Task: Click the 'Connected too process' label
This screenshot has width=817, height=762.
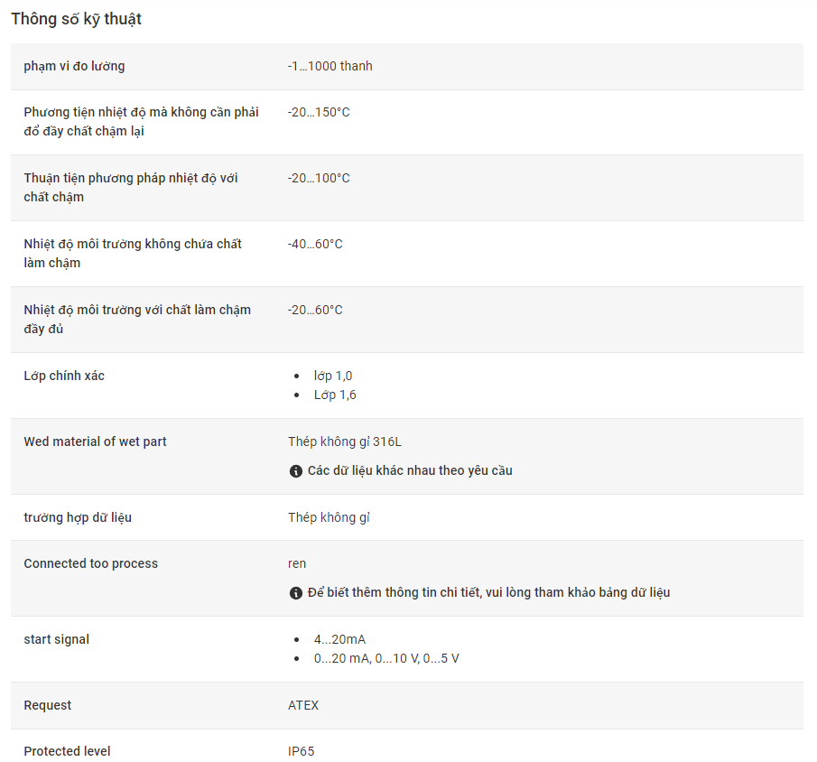Action: pos(90,563)
